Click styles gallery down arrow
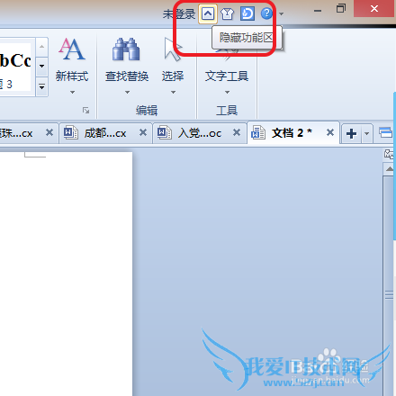Viewport: 396px width, 396px height. point(42,66)
